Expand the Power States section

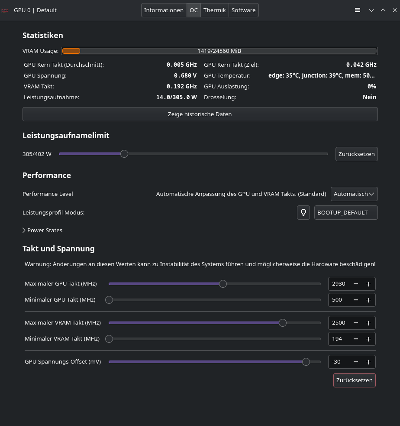point(42,230)
